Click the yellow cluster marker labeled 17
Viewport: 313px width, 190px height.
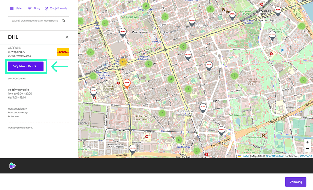(123, 62)
